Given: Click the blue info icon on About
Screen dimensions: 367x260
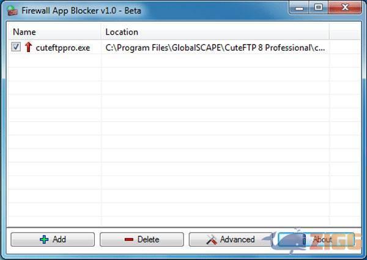Looking at the screenshot, I should click(304, 239).
